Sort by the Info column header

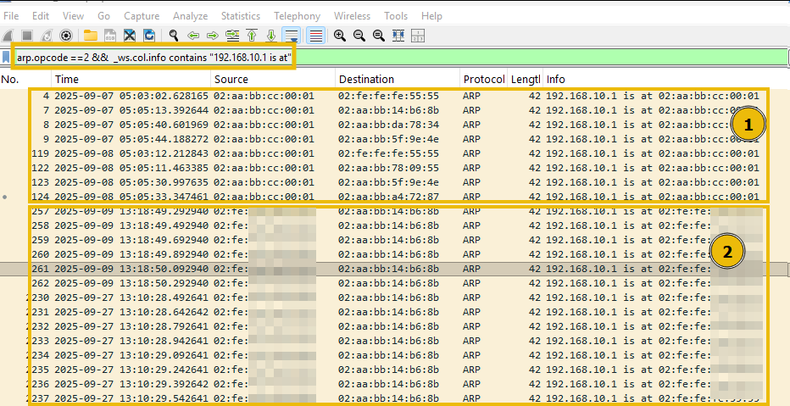666,79
